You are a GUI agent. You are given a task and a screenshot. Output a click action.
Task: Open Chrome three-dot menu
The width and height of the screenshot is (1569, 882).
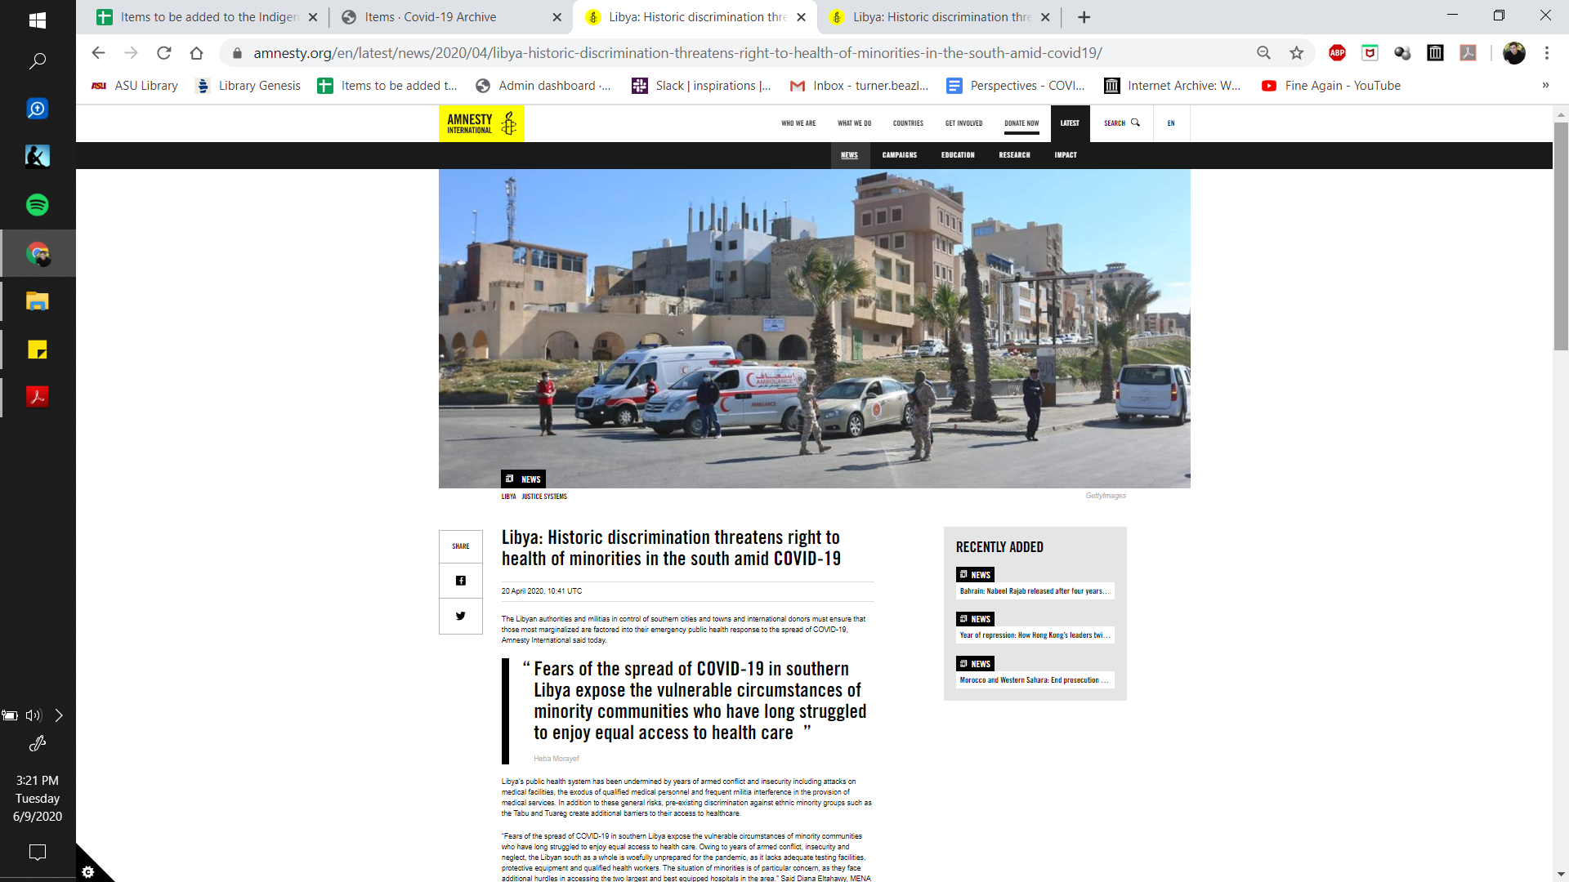tap(1547, 53)
